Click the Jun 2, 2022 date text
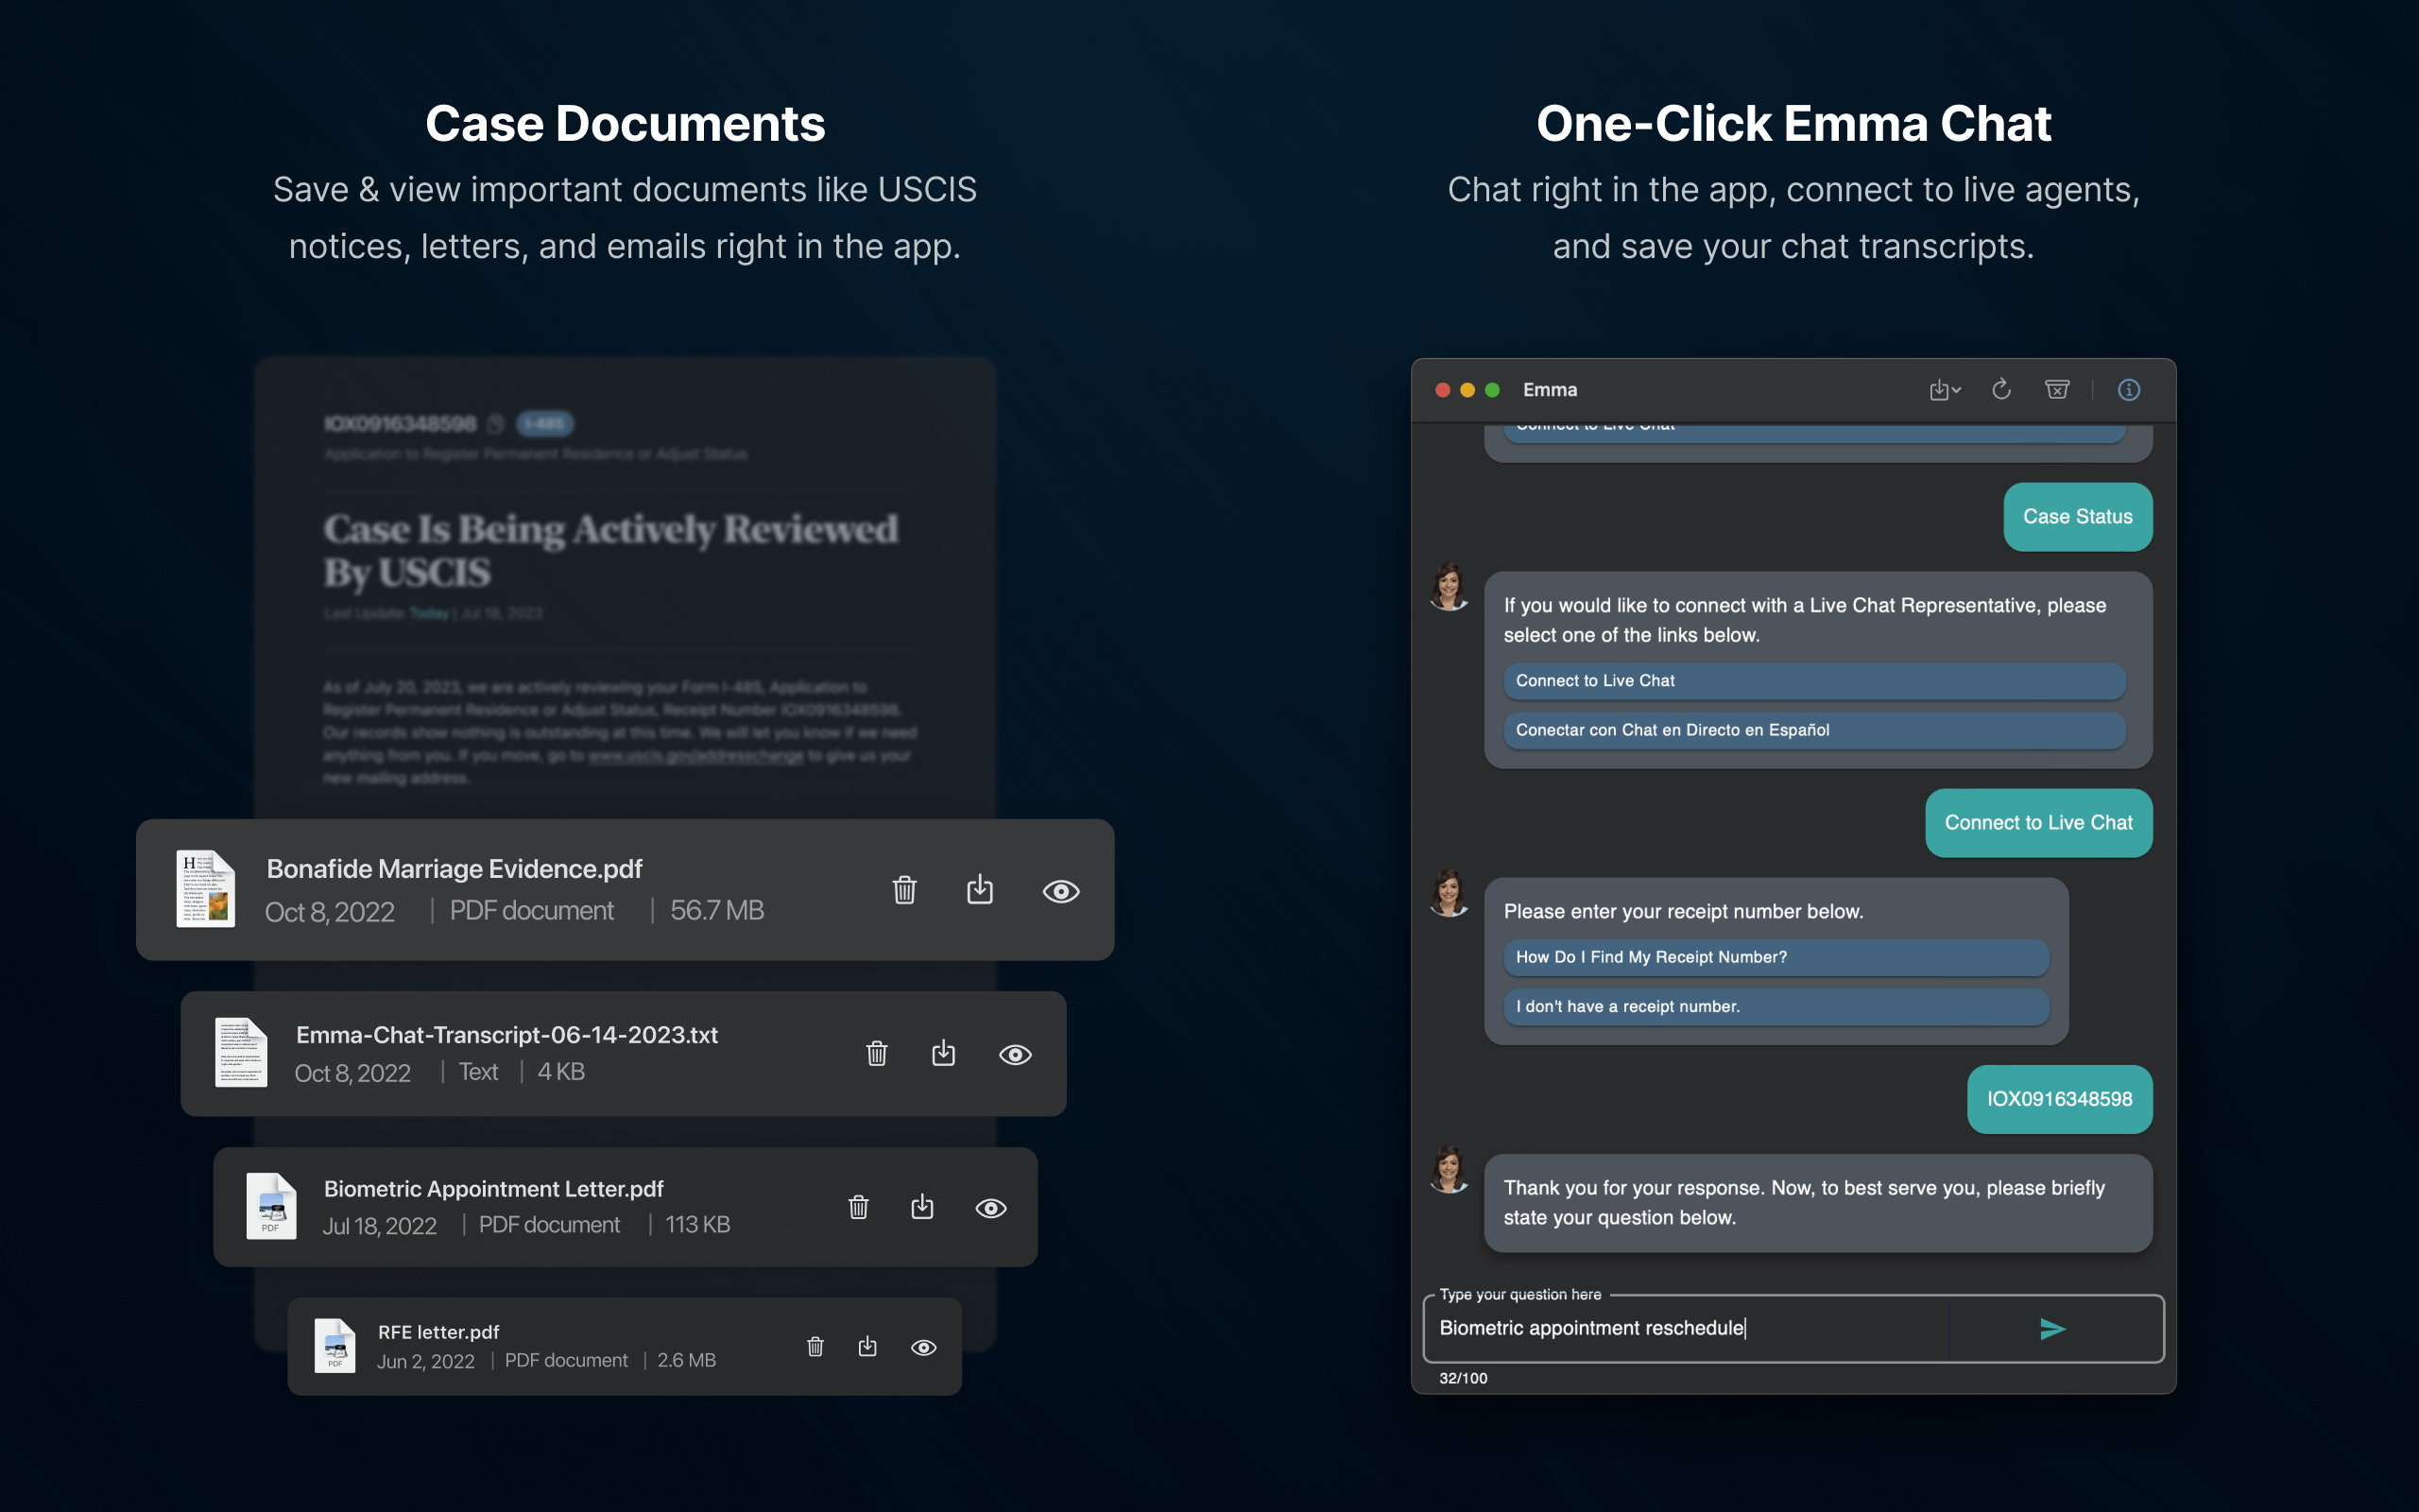This screenshot has width=2419, height=1512. pos(426,1361)
